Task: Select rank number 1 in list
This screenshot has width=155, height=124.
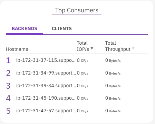Action: pyautogui.click(x=8, y=60)
